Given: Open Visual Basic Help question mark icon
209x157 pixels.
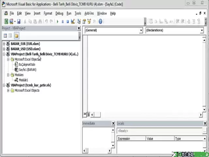Looking at the screenshot, I should [100, 21].
